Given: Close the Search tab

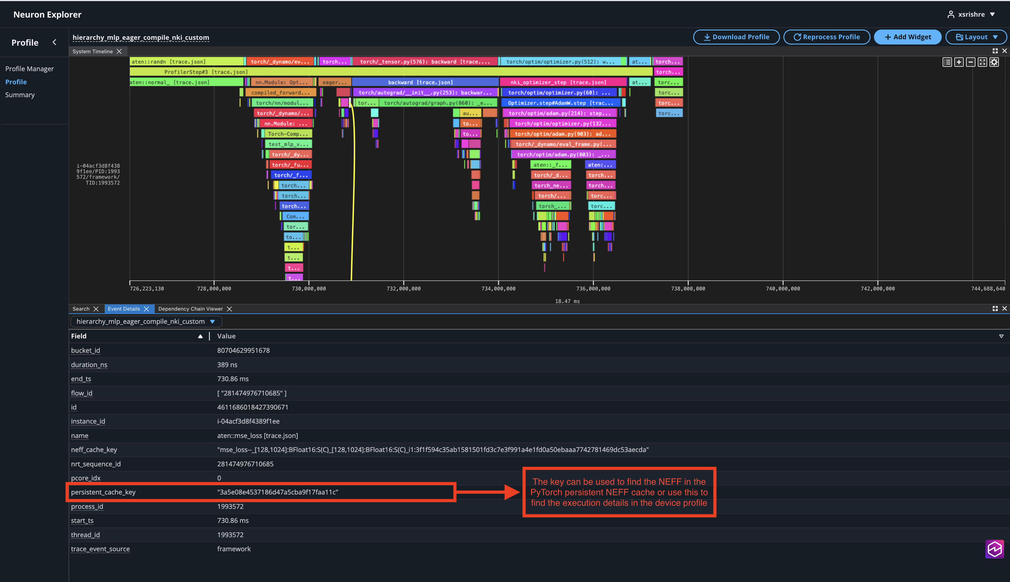Looking at the screenshot, I should [x=96, y=309].
